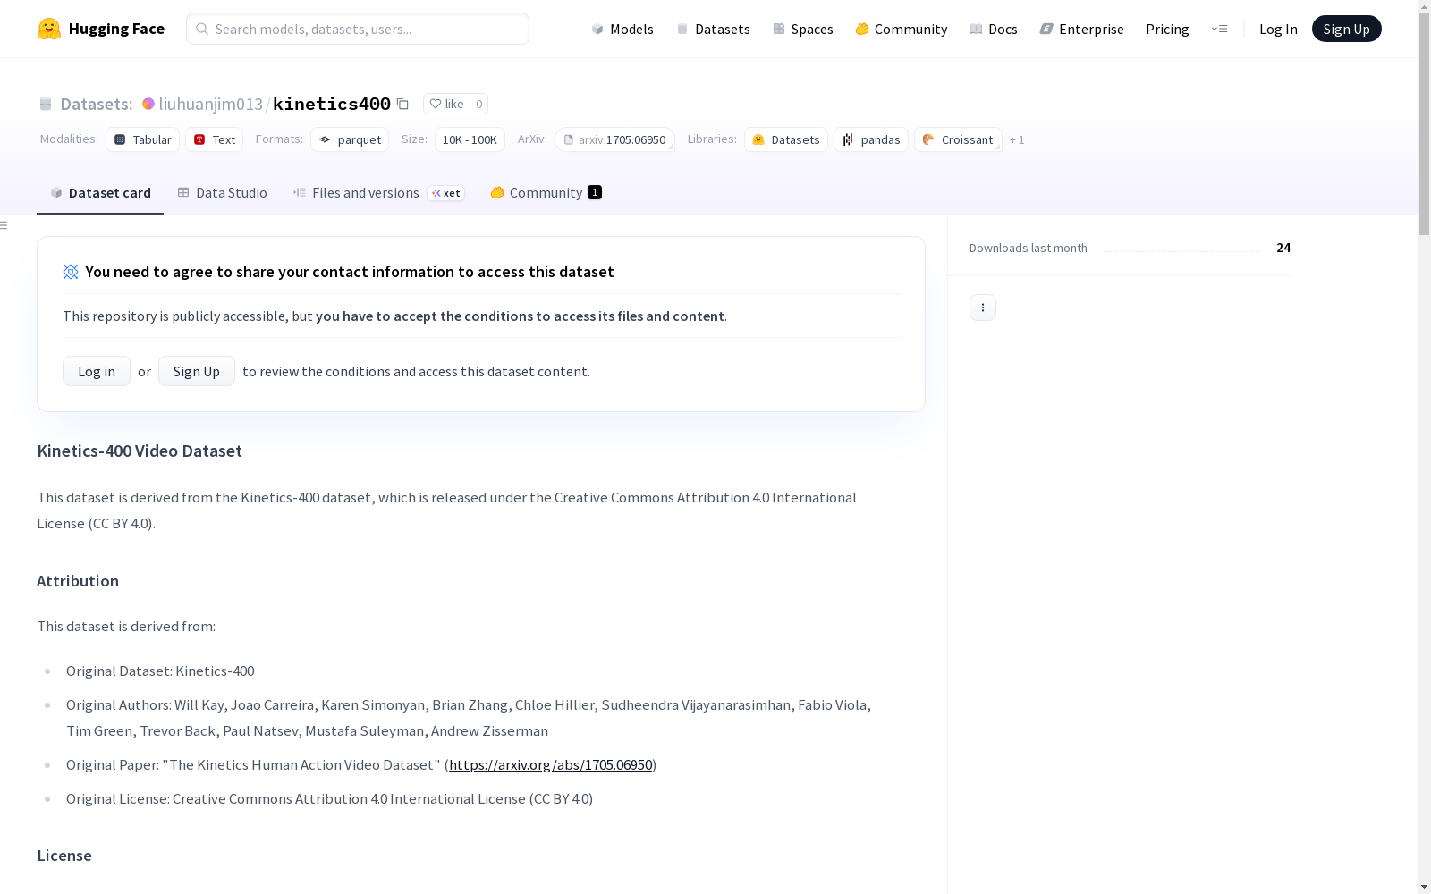
Task: Go to Spaces in the top navigation
Action: tap(803, 29)
